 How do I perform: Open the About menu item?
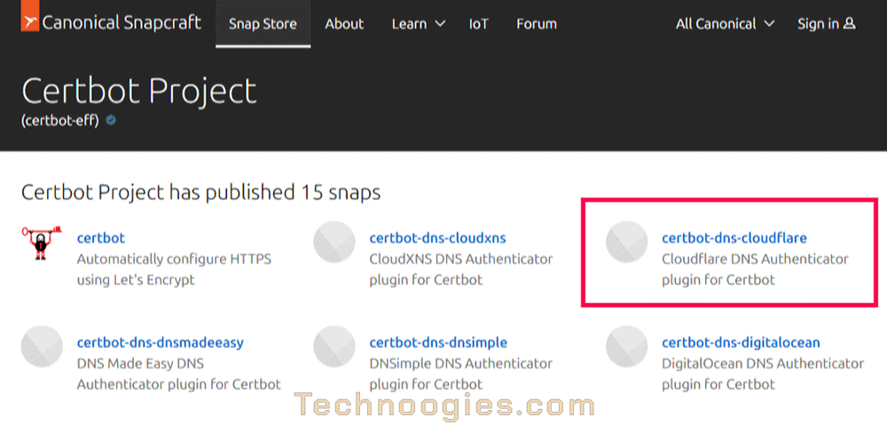344,24
